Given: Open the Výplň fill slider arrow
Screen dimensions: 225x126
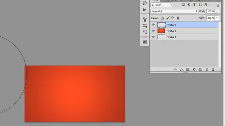Looking at the screenshot, I should pos(217,18).
